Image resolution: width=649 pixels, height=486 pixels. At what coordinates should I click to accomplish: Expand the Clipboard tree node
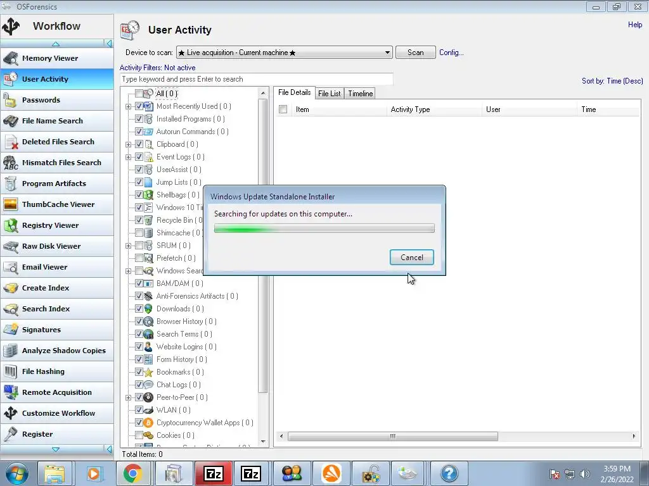click(x=128, y=145)
